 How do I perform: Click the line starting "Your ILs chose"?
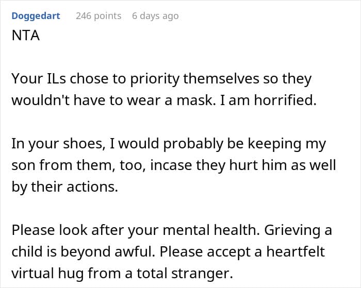(161, 79)
